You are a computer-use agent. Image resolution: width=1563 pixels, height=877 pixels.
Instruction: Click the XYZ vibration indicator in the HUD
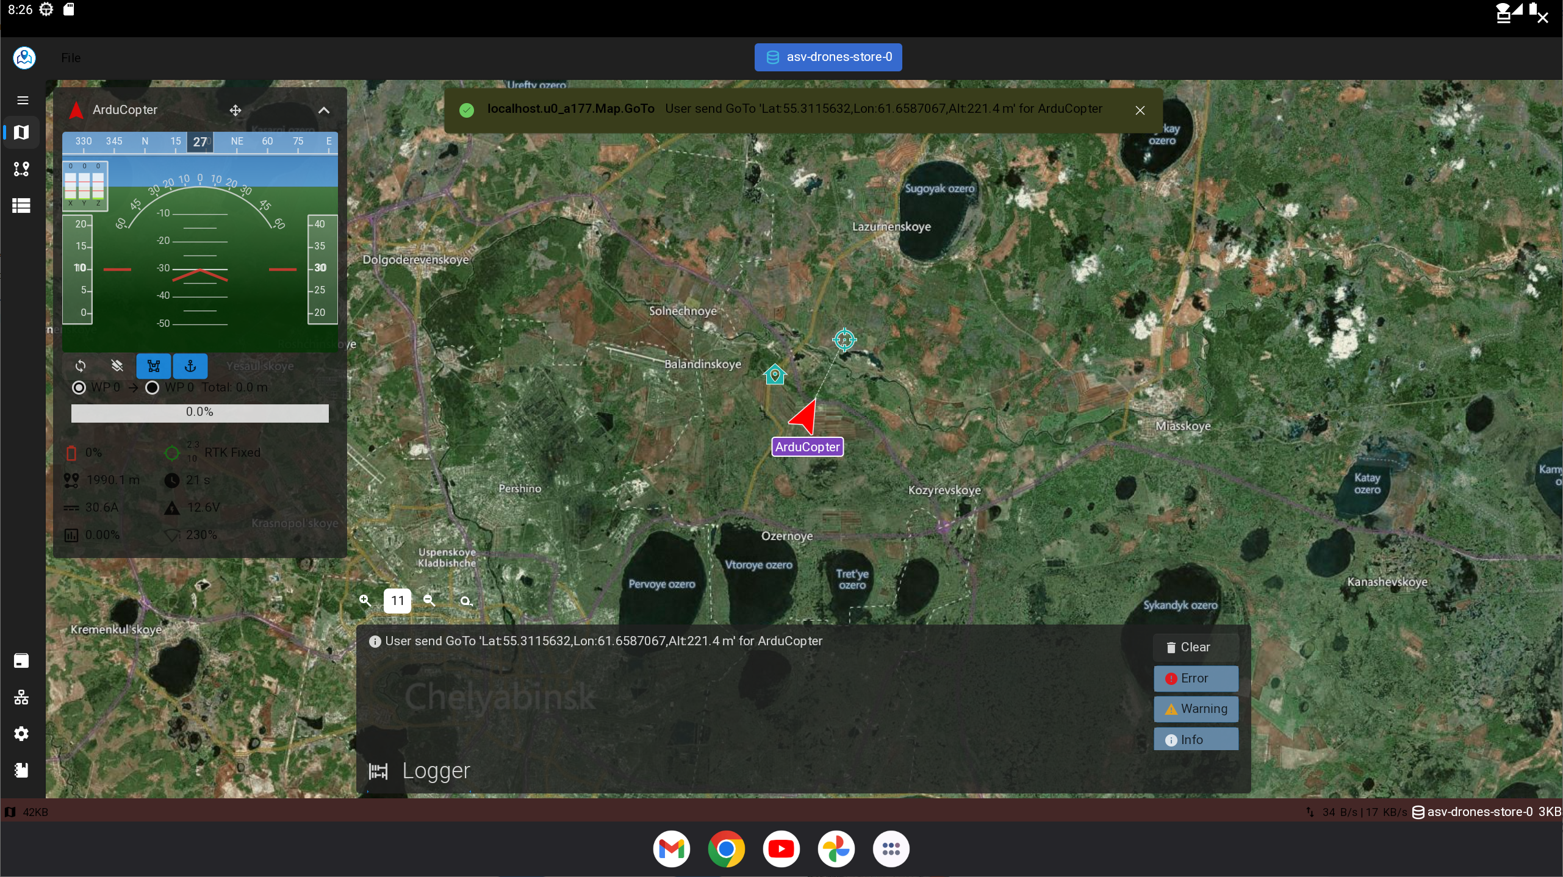(x=85, y=186)
